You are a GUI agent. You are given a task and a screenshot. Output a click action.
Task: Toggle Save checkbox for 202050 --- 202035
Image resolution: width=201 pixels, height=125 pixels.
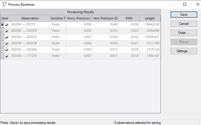coord(7,37)
